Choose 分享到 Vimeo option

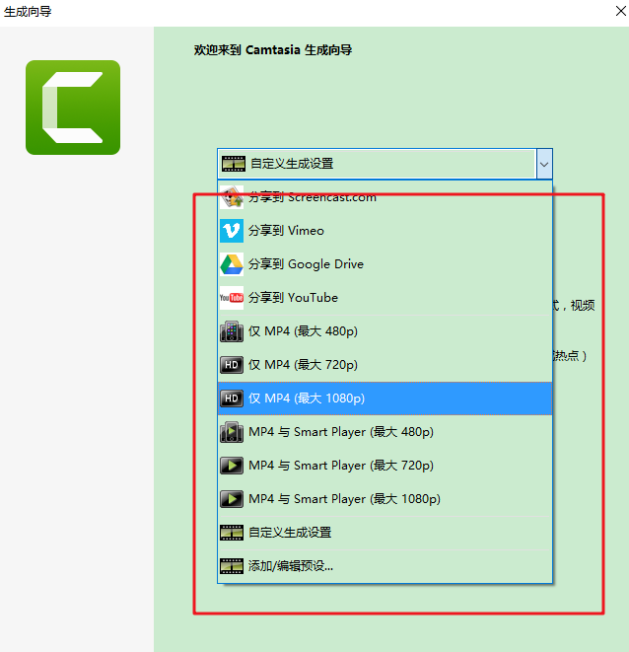pyautogui.click(x=384, y=231)
